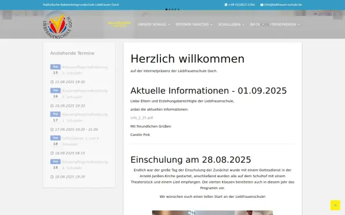Viewport: 345px width, 215px height.
Task: Open the info_2_25.pdf link
Action: coord(141,118)
